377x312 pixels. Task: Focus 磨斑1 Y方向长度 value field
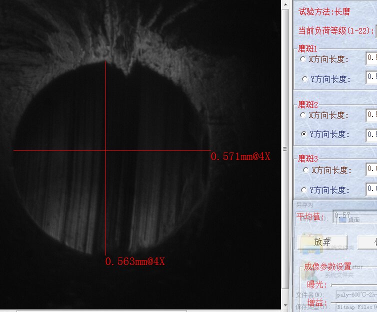371,77
